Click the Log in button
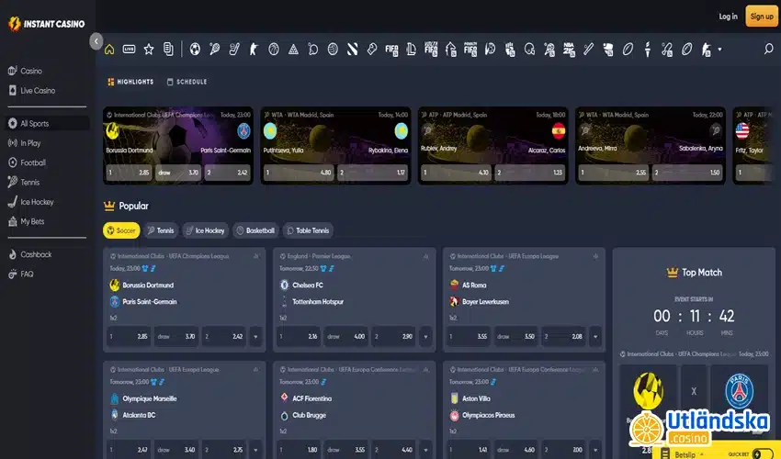The image size is (781, 459). (x=728, y=17)
